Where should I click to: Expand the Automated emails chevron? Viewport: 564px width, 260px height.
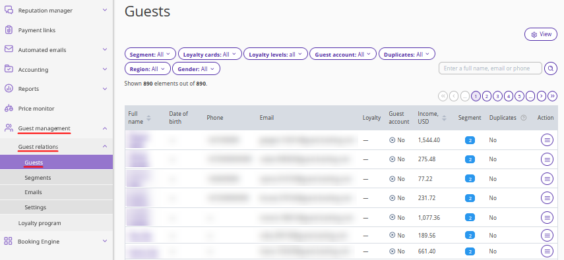pos(105,49)
